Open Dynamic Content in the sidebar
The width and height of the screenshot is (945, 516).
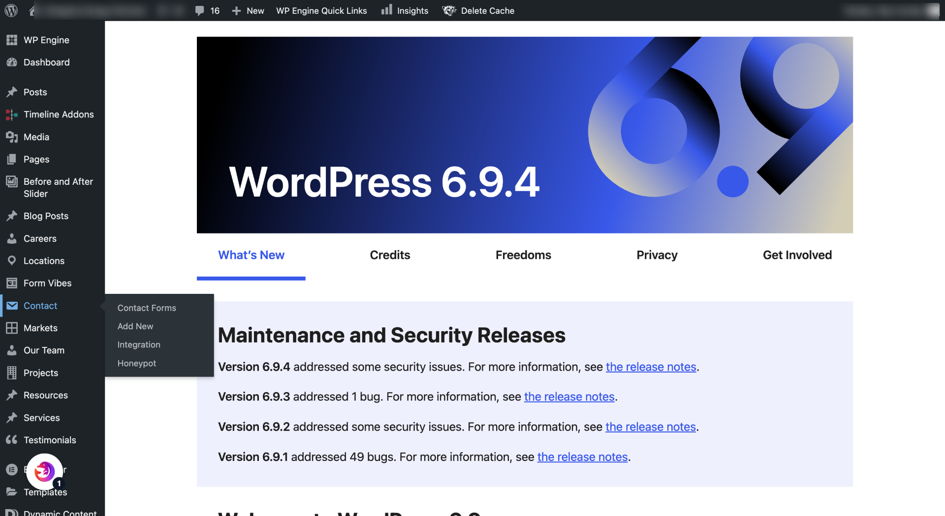pyautogui.click(x=60, y=512)
